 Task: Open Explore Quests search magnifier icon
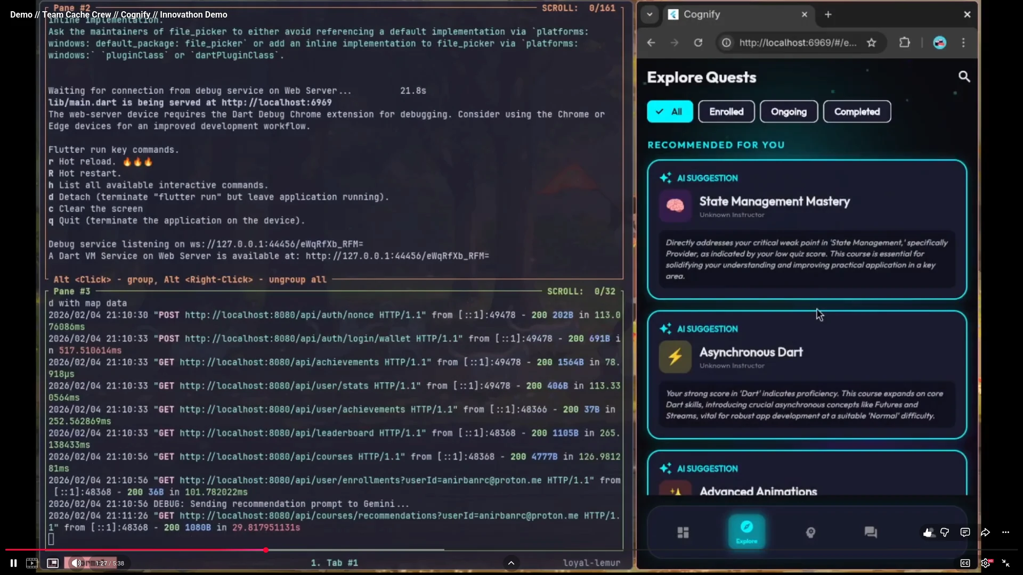(x=964, y=77)
